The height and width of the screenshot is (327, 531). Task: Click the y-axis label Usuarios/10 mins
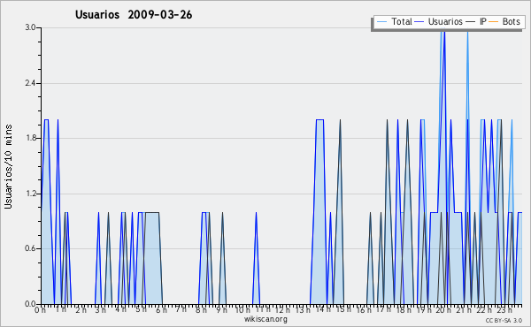coord(8,167)
